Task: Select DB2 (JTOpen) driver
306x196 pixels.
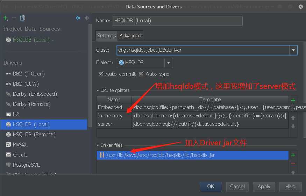Action: (x=29, y=74)
